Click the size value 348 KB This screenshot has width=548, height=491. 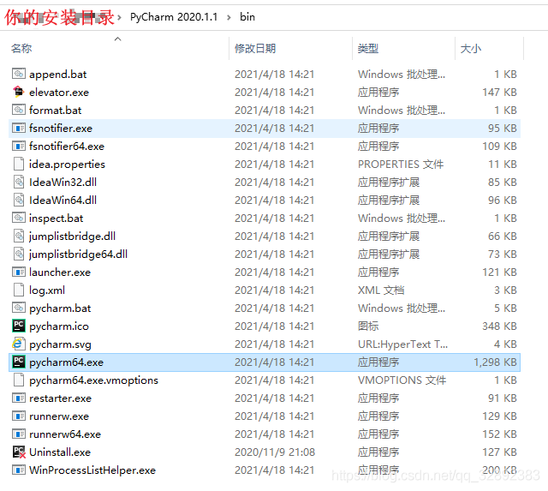tap(499, 326)
